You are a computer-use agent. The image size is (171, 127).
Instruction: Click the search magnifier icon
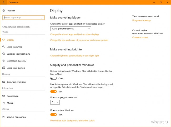point(42,17)
